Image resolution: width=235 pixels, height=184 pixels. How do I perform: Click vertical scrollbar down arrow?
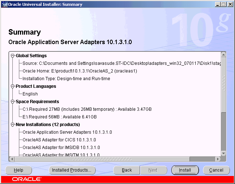(223, 153)
